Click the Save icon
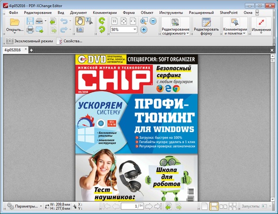The image size is (278, 214). (x=30, y=21)
